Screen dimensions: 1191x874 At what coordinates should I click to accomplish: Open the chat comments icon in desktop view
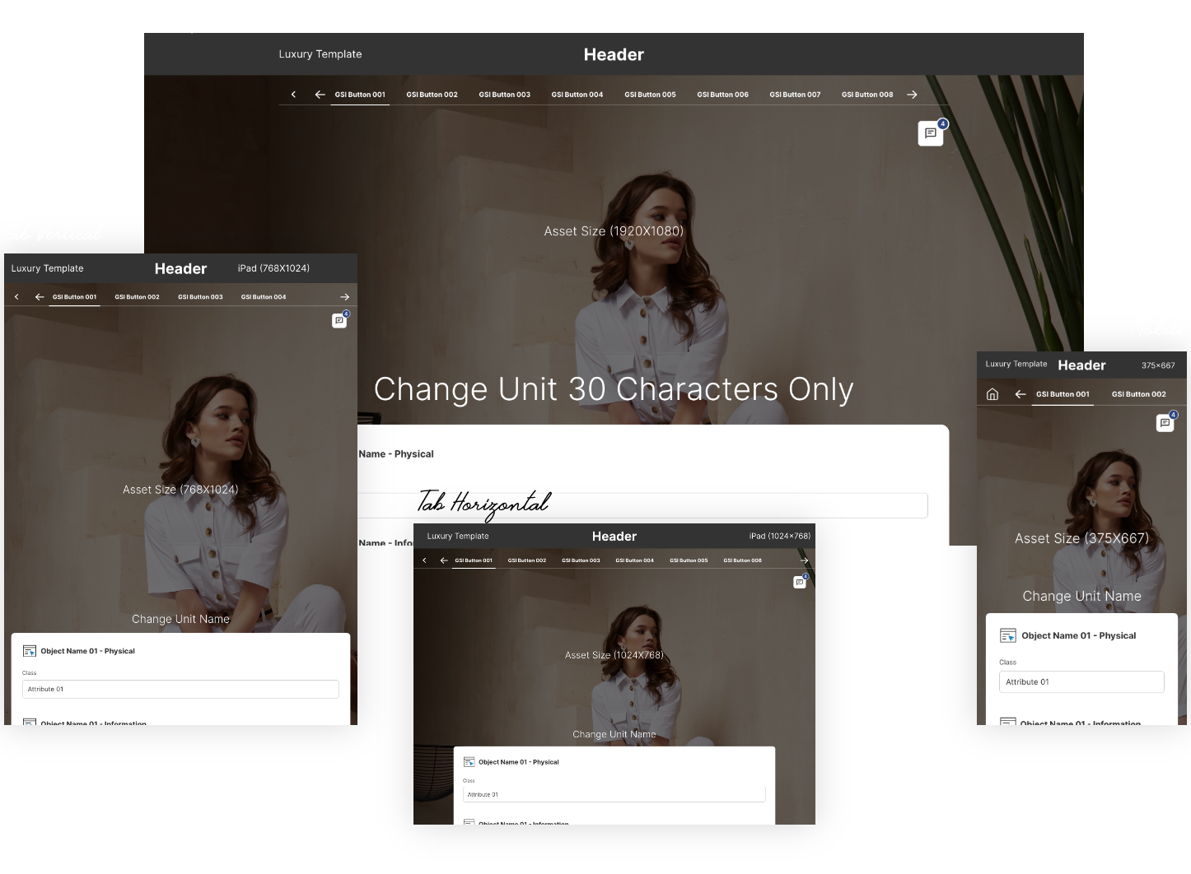pos(930,133)
